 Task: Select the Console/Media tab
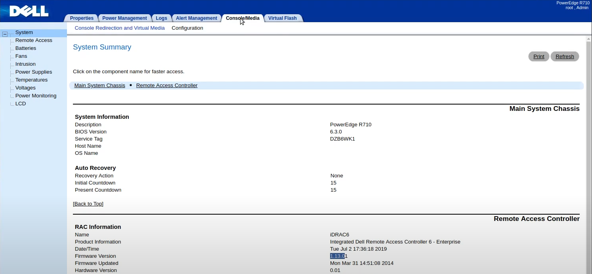243,18
